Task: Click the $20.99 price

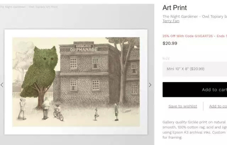Action: pyautogui.click(x=170, y=43)
